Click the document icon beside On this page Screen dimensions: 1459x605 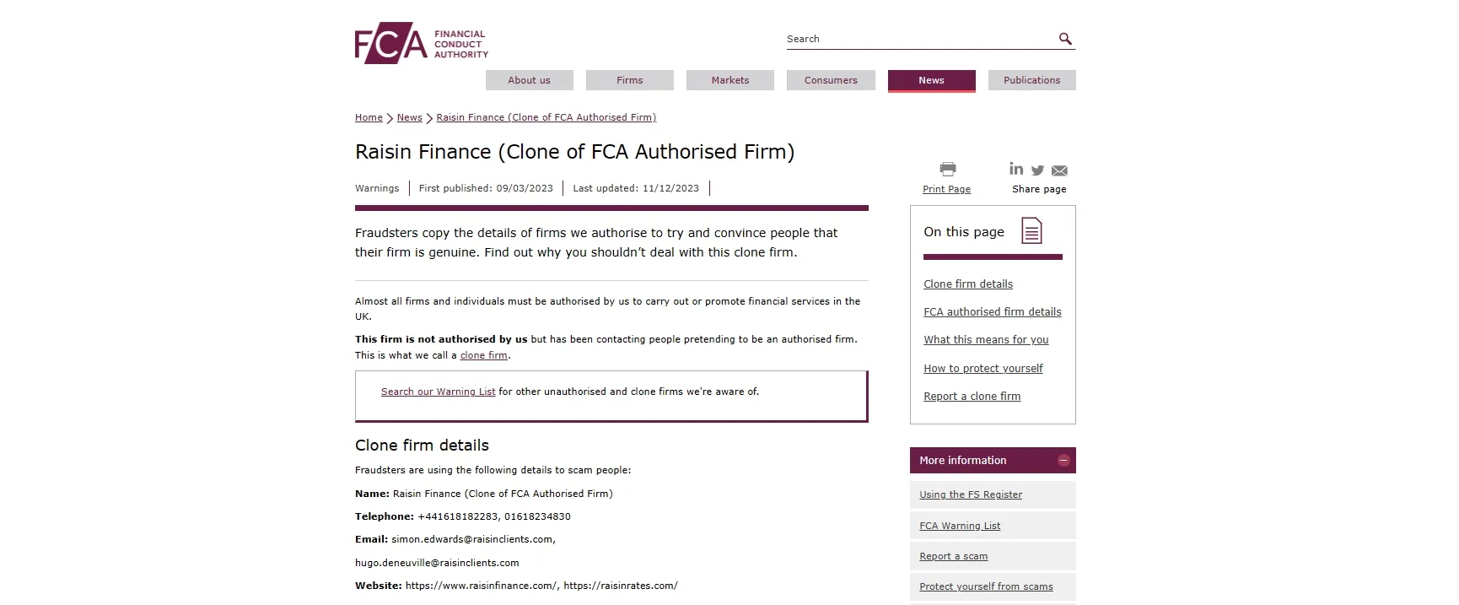[x=1031, y=230]
